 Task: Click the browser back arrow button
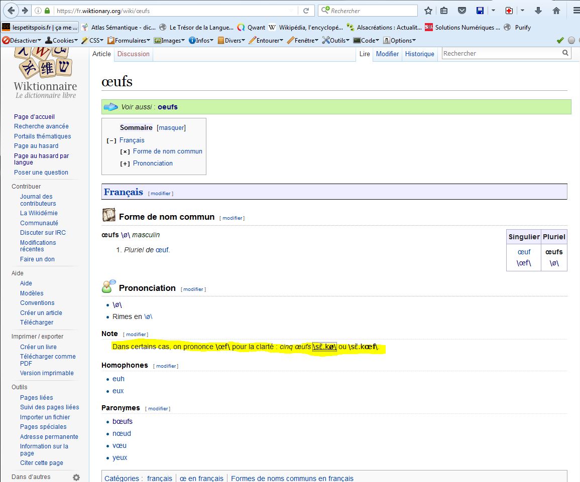click(x=11, y=11)
